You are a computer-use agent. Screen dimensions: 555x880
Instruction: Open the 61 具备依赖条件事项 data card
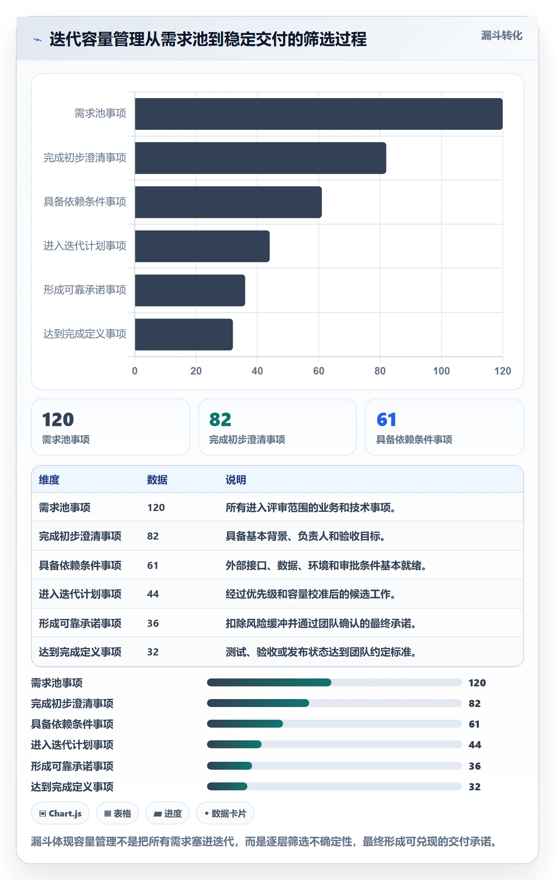pos(444,427)
